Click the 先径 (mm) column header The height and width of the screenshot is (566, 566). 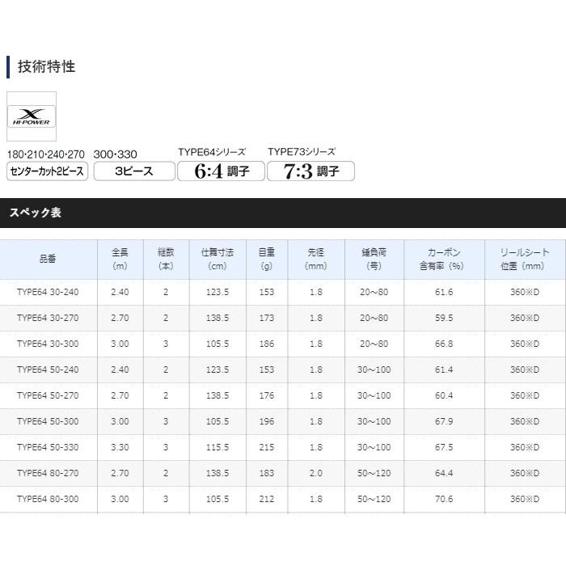tap(316, 259)
